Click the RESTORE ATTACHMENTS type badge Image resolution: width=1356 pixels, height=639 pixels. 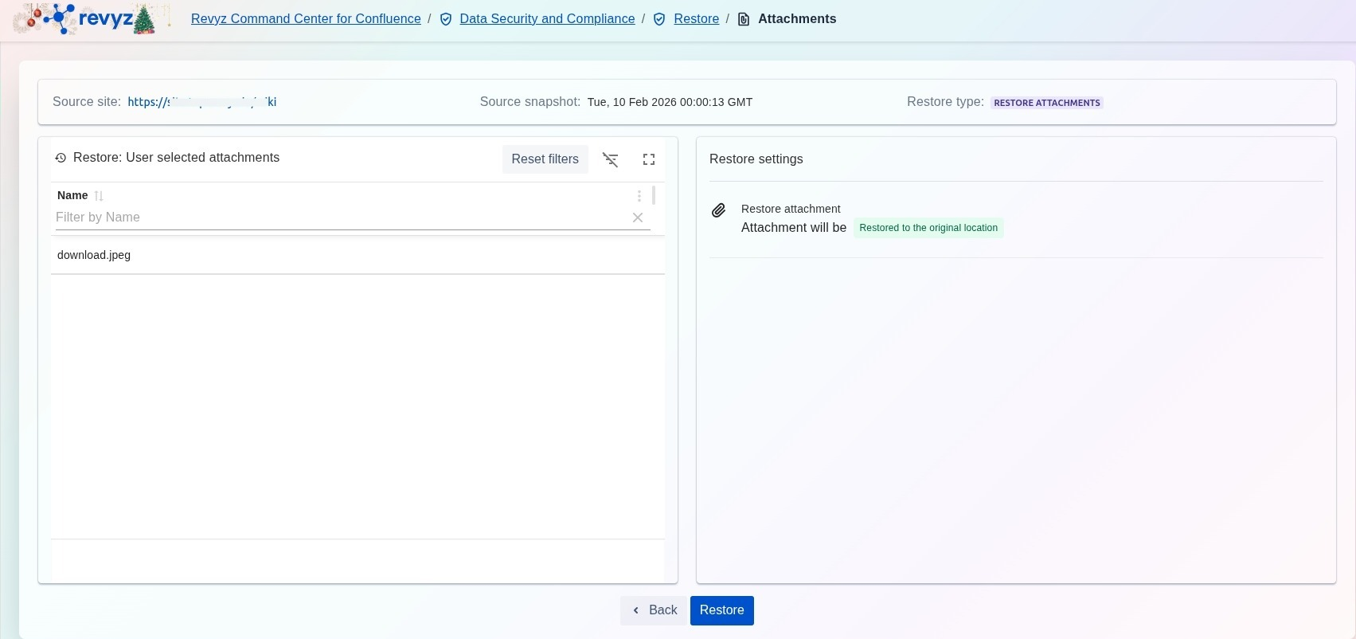tap(1046, 103)
